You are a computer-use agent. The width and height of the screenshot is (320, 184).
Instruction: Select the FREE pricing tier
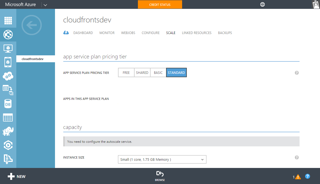(x=126, y=72)
